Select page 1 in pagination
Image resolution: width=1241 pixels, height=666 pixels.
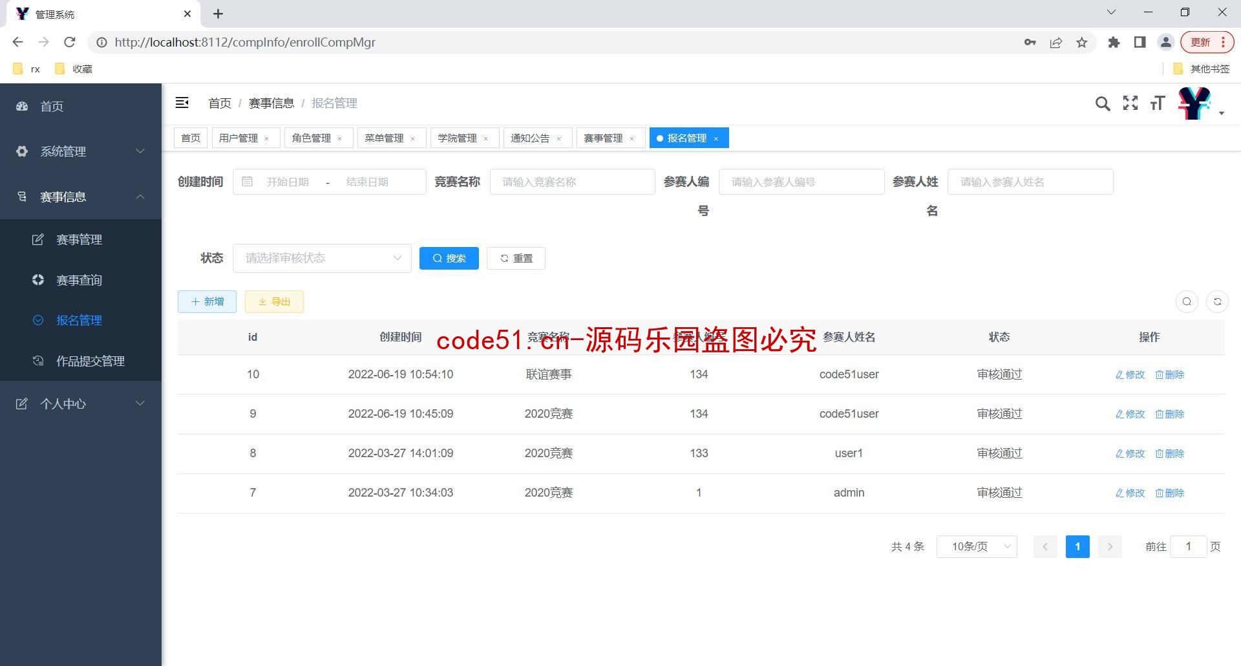1077,546
